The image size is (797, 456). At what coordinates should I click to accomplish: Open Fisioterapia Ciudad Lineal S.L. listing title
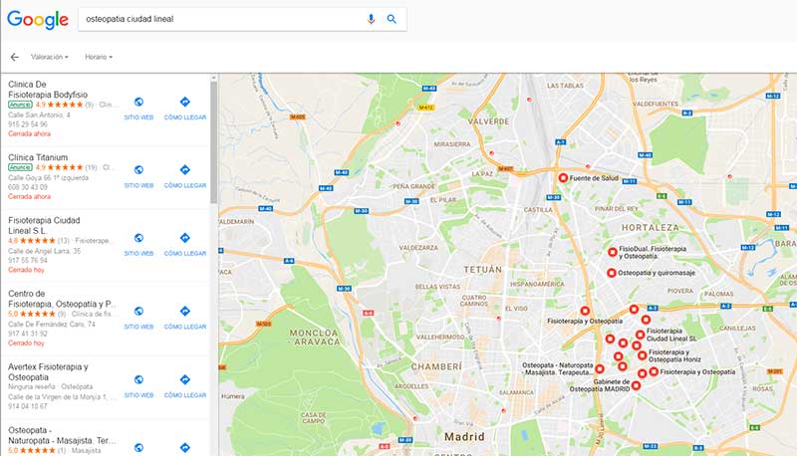tap(44, 225)
